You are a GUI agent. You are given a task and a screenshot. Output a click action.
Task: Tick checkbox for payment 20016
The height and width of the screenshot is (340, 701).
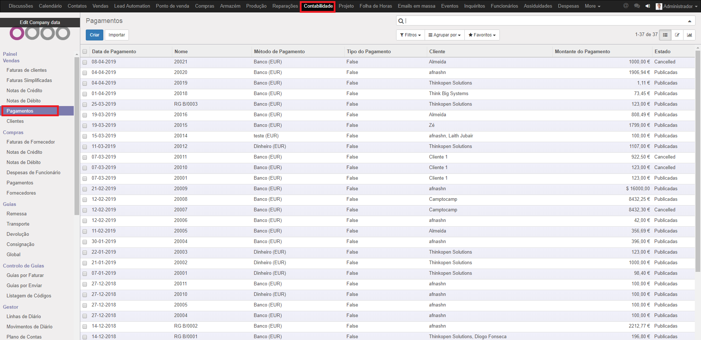coord(85,115)
